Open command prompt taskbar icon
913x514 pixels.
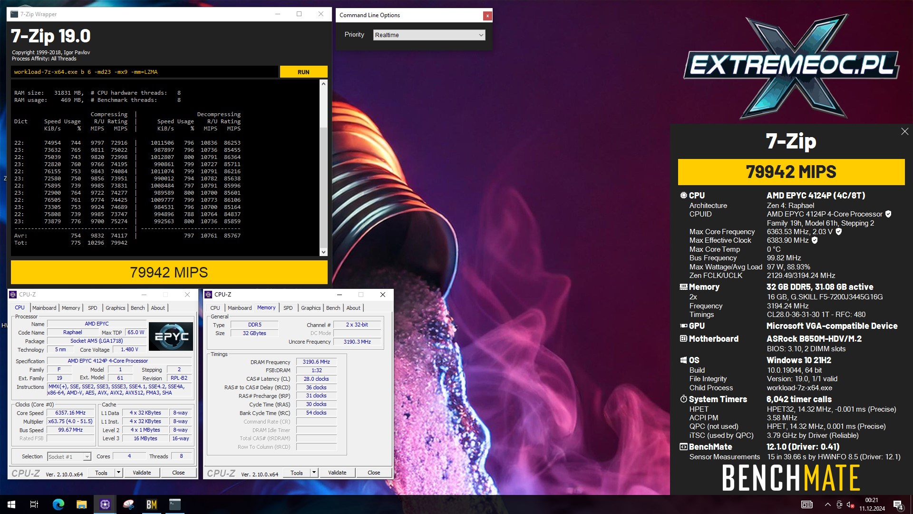(x=175, y=504)
